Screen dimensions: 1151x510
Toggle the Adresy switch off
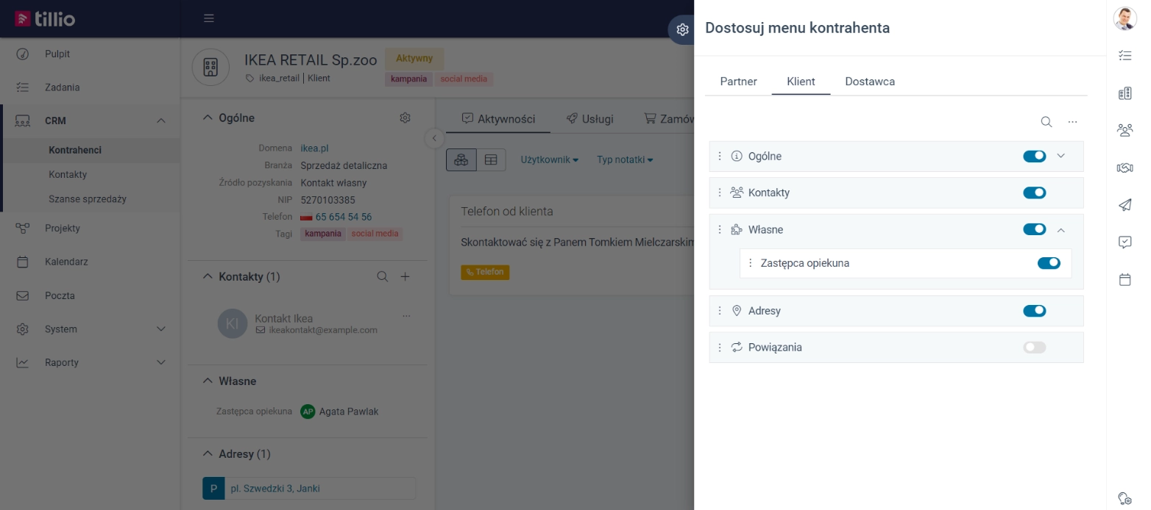pyautogui.click(x=1034, y=311)
